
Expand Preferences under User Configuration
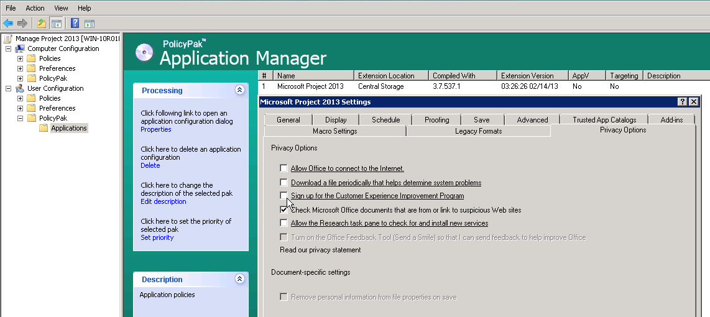(20, 108)
